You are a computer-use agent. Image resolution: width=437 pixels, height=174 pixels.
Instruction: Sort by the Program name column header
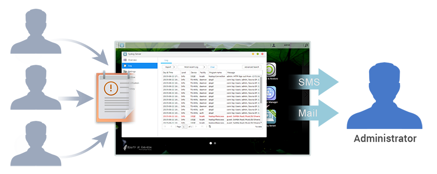point(217,72)
